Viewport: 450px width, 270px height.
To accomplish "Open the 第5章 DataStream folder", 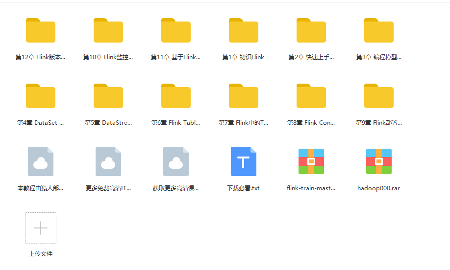I will (108, 96).
